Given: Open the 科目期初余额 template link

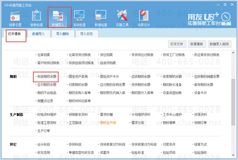Looking at the screenshot, I should click(x=47, y=77).
